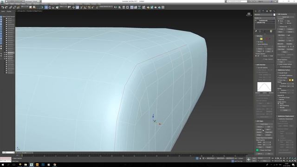Select Element sub-object level icon

click(270, 39)
